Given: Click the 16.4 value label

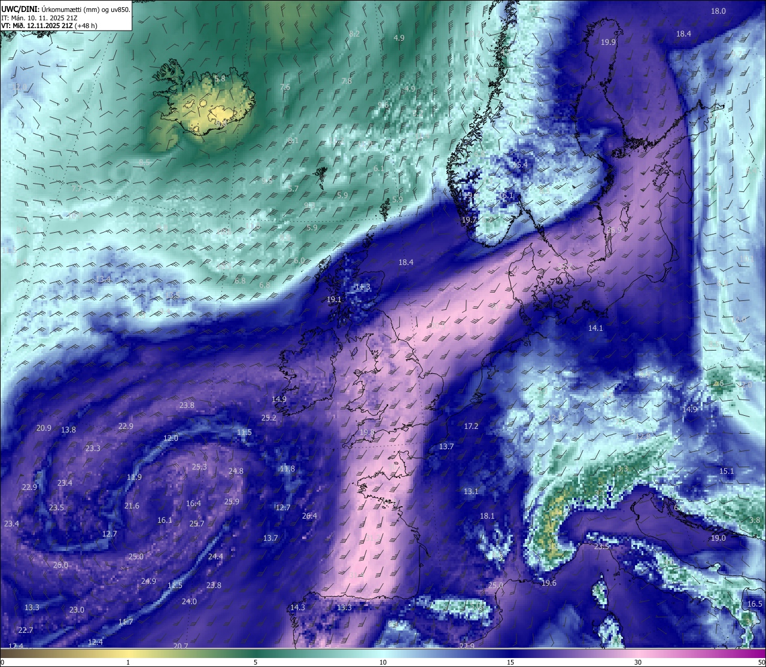Looking at the screenshot, I should click(193, 503).
